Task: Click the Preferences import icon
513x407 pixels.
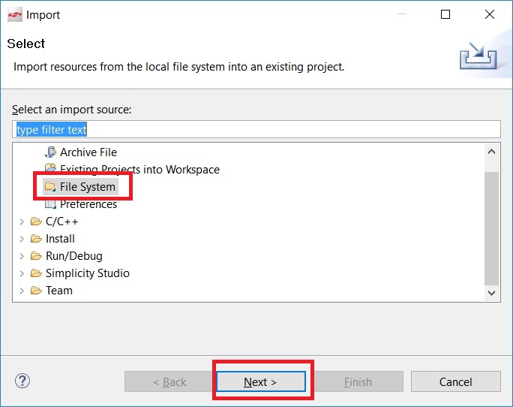Action: (50, 204)
